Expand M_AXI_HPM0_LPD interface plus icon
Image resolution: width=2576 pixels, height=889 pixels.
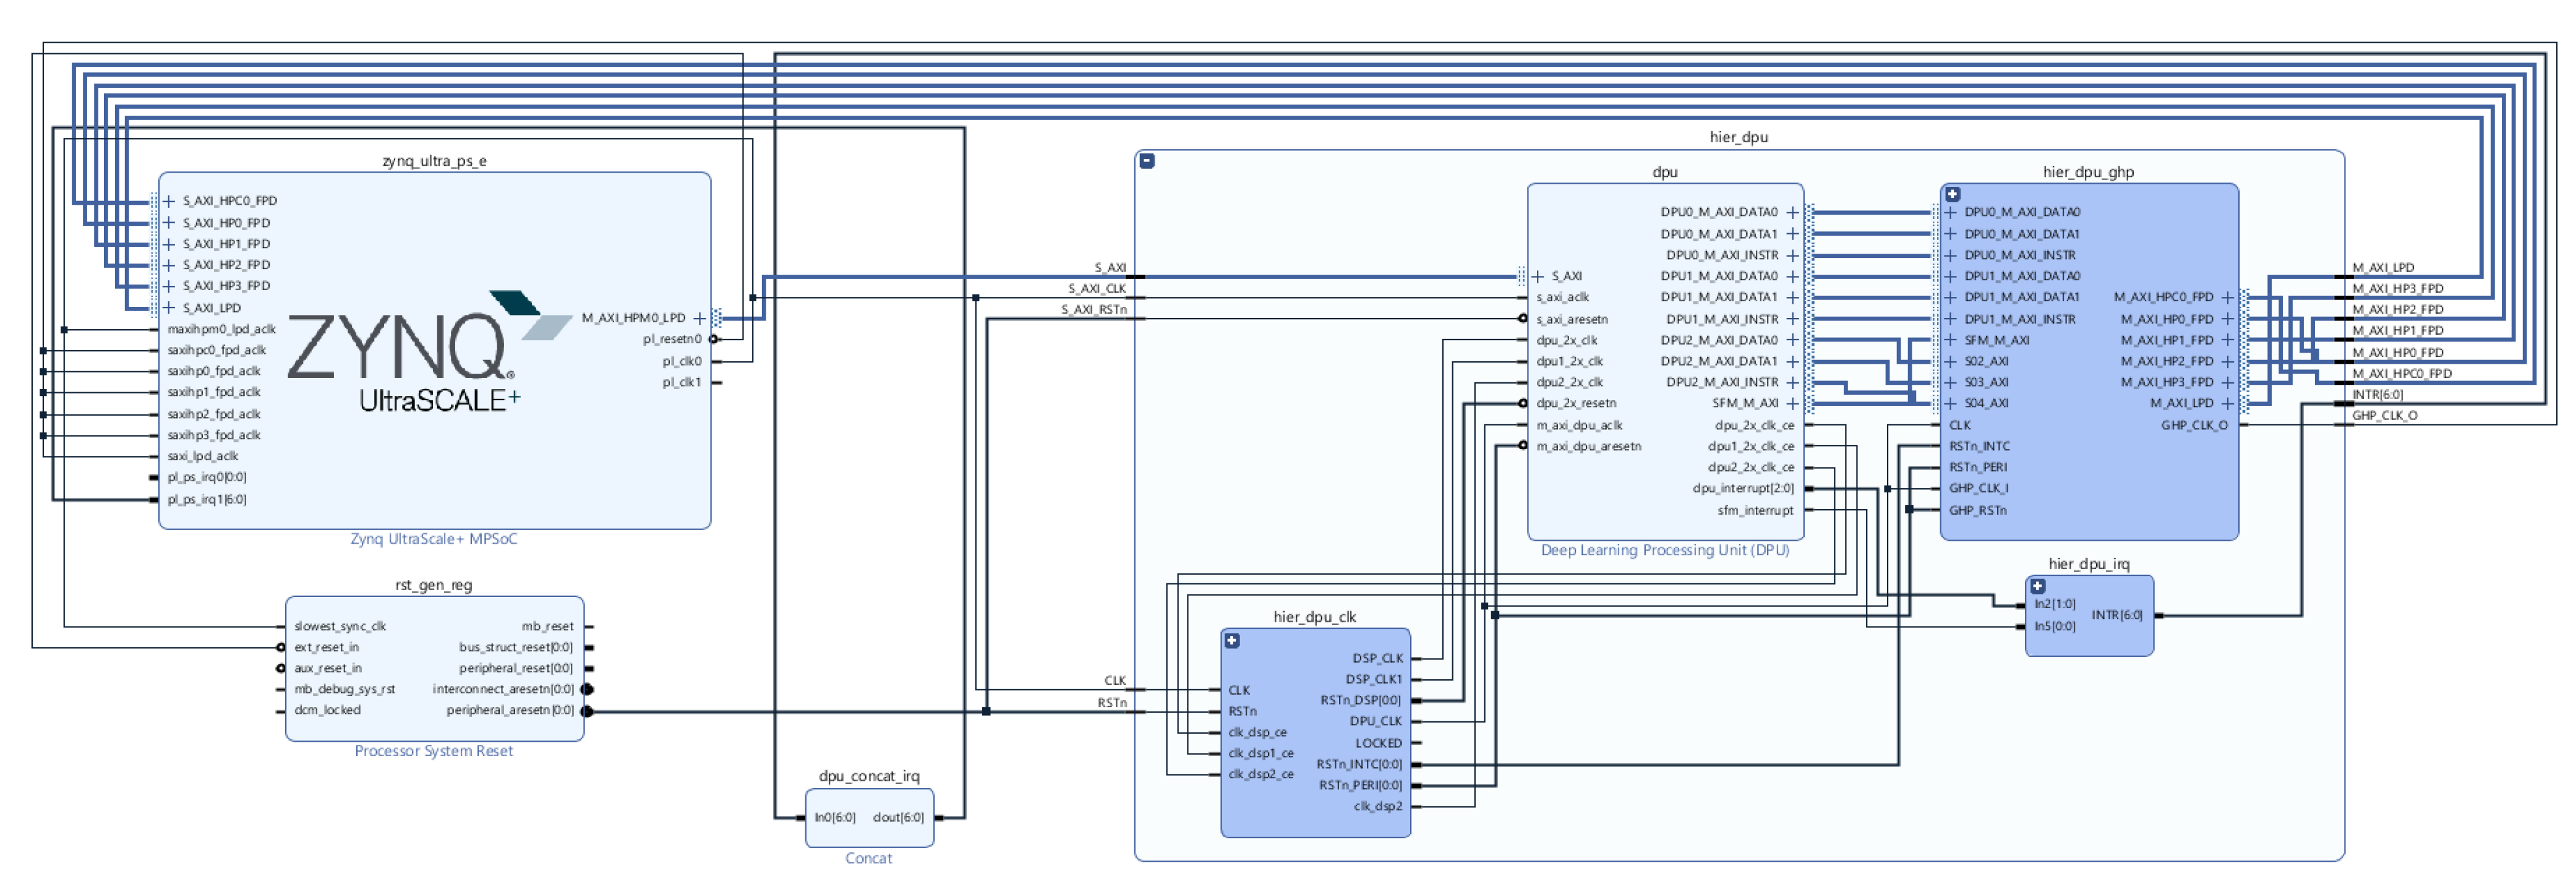click(700, 318)
